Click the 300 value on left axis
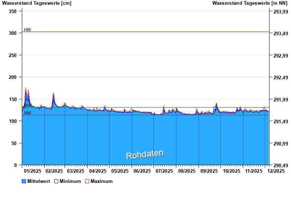 (13, 33)
